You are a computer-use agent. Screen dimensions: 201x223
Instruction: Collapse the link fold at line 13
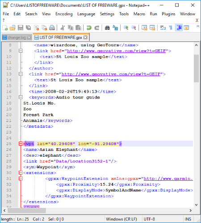(21, 74)
